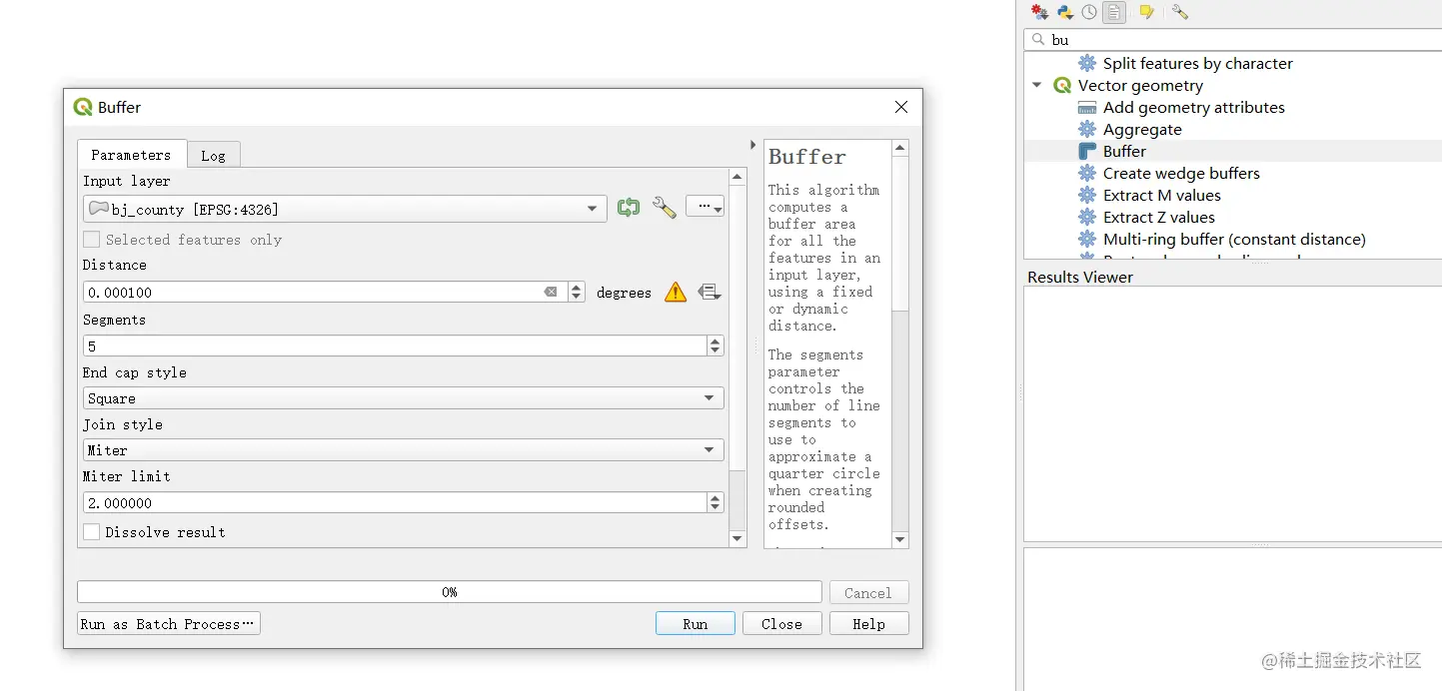1442x691 pixels.
Task: Increase Segments using spinner up arrow
Action: 715,342
